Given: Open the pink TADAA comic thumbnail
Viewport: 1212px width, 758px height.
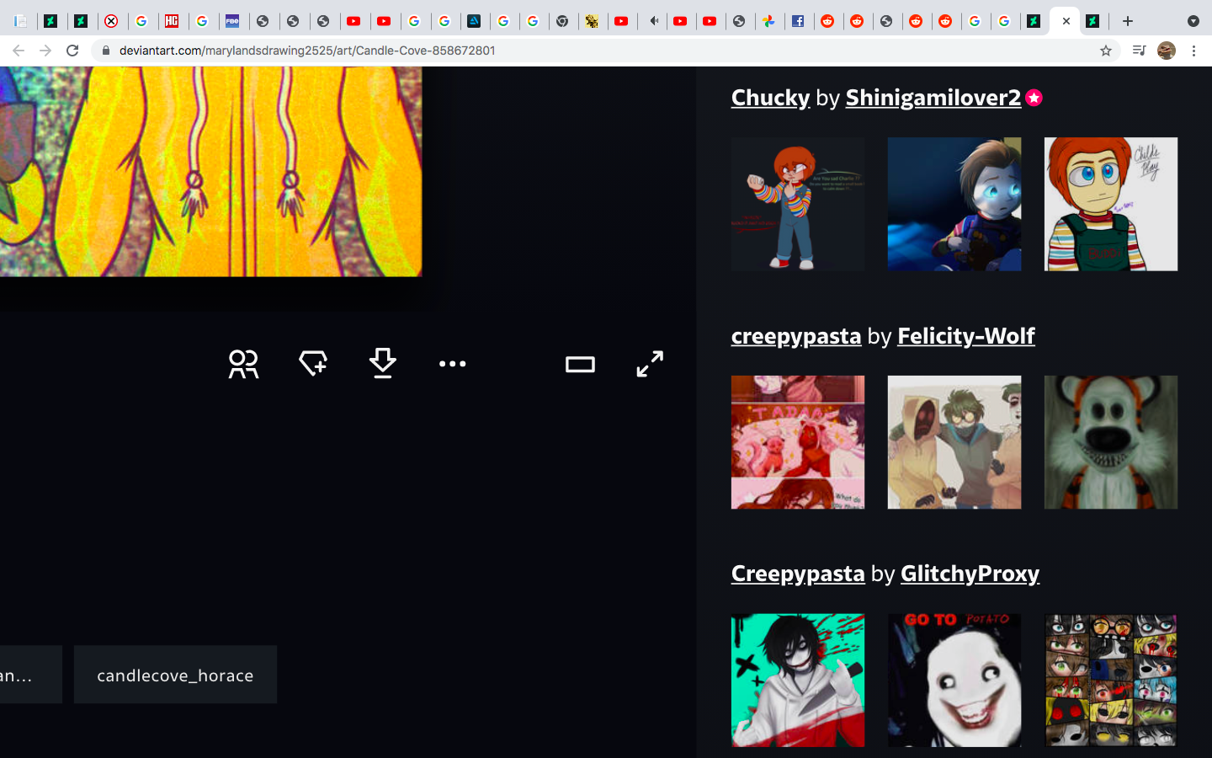Looking at the screenshot, I should [x=798, y=442].
